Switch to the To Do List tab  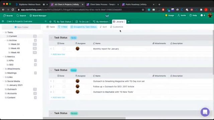[x=82, y=22]
